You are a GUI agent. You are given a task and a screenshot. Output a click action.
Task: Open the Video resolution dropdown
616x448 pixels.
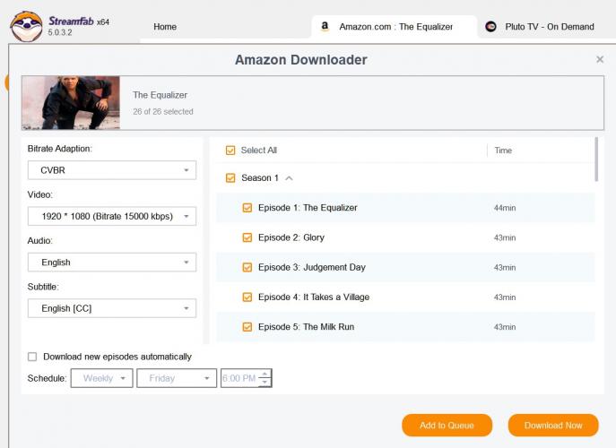point(112,216)
